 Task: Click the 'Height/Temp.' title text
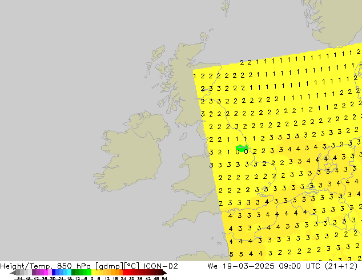26,266
